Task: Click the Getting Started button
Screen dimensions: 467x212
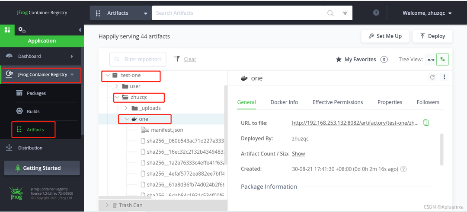Action: click(x=42, y=168)
